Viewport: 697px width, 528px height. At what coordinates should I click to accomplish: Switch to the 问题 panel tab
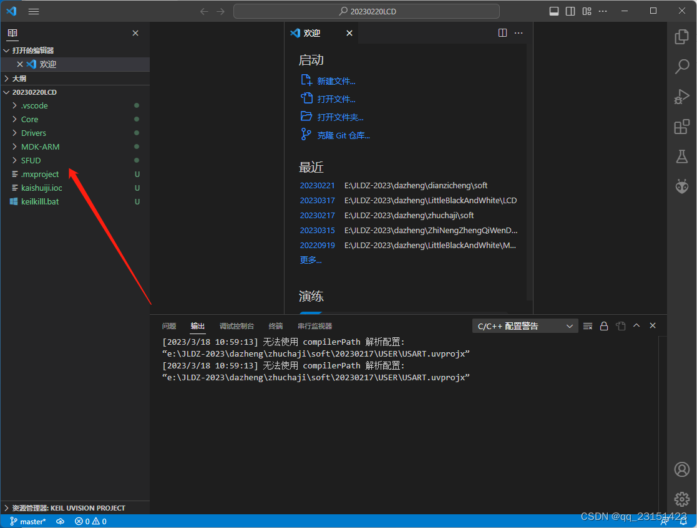point(169,327)
